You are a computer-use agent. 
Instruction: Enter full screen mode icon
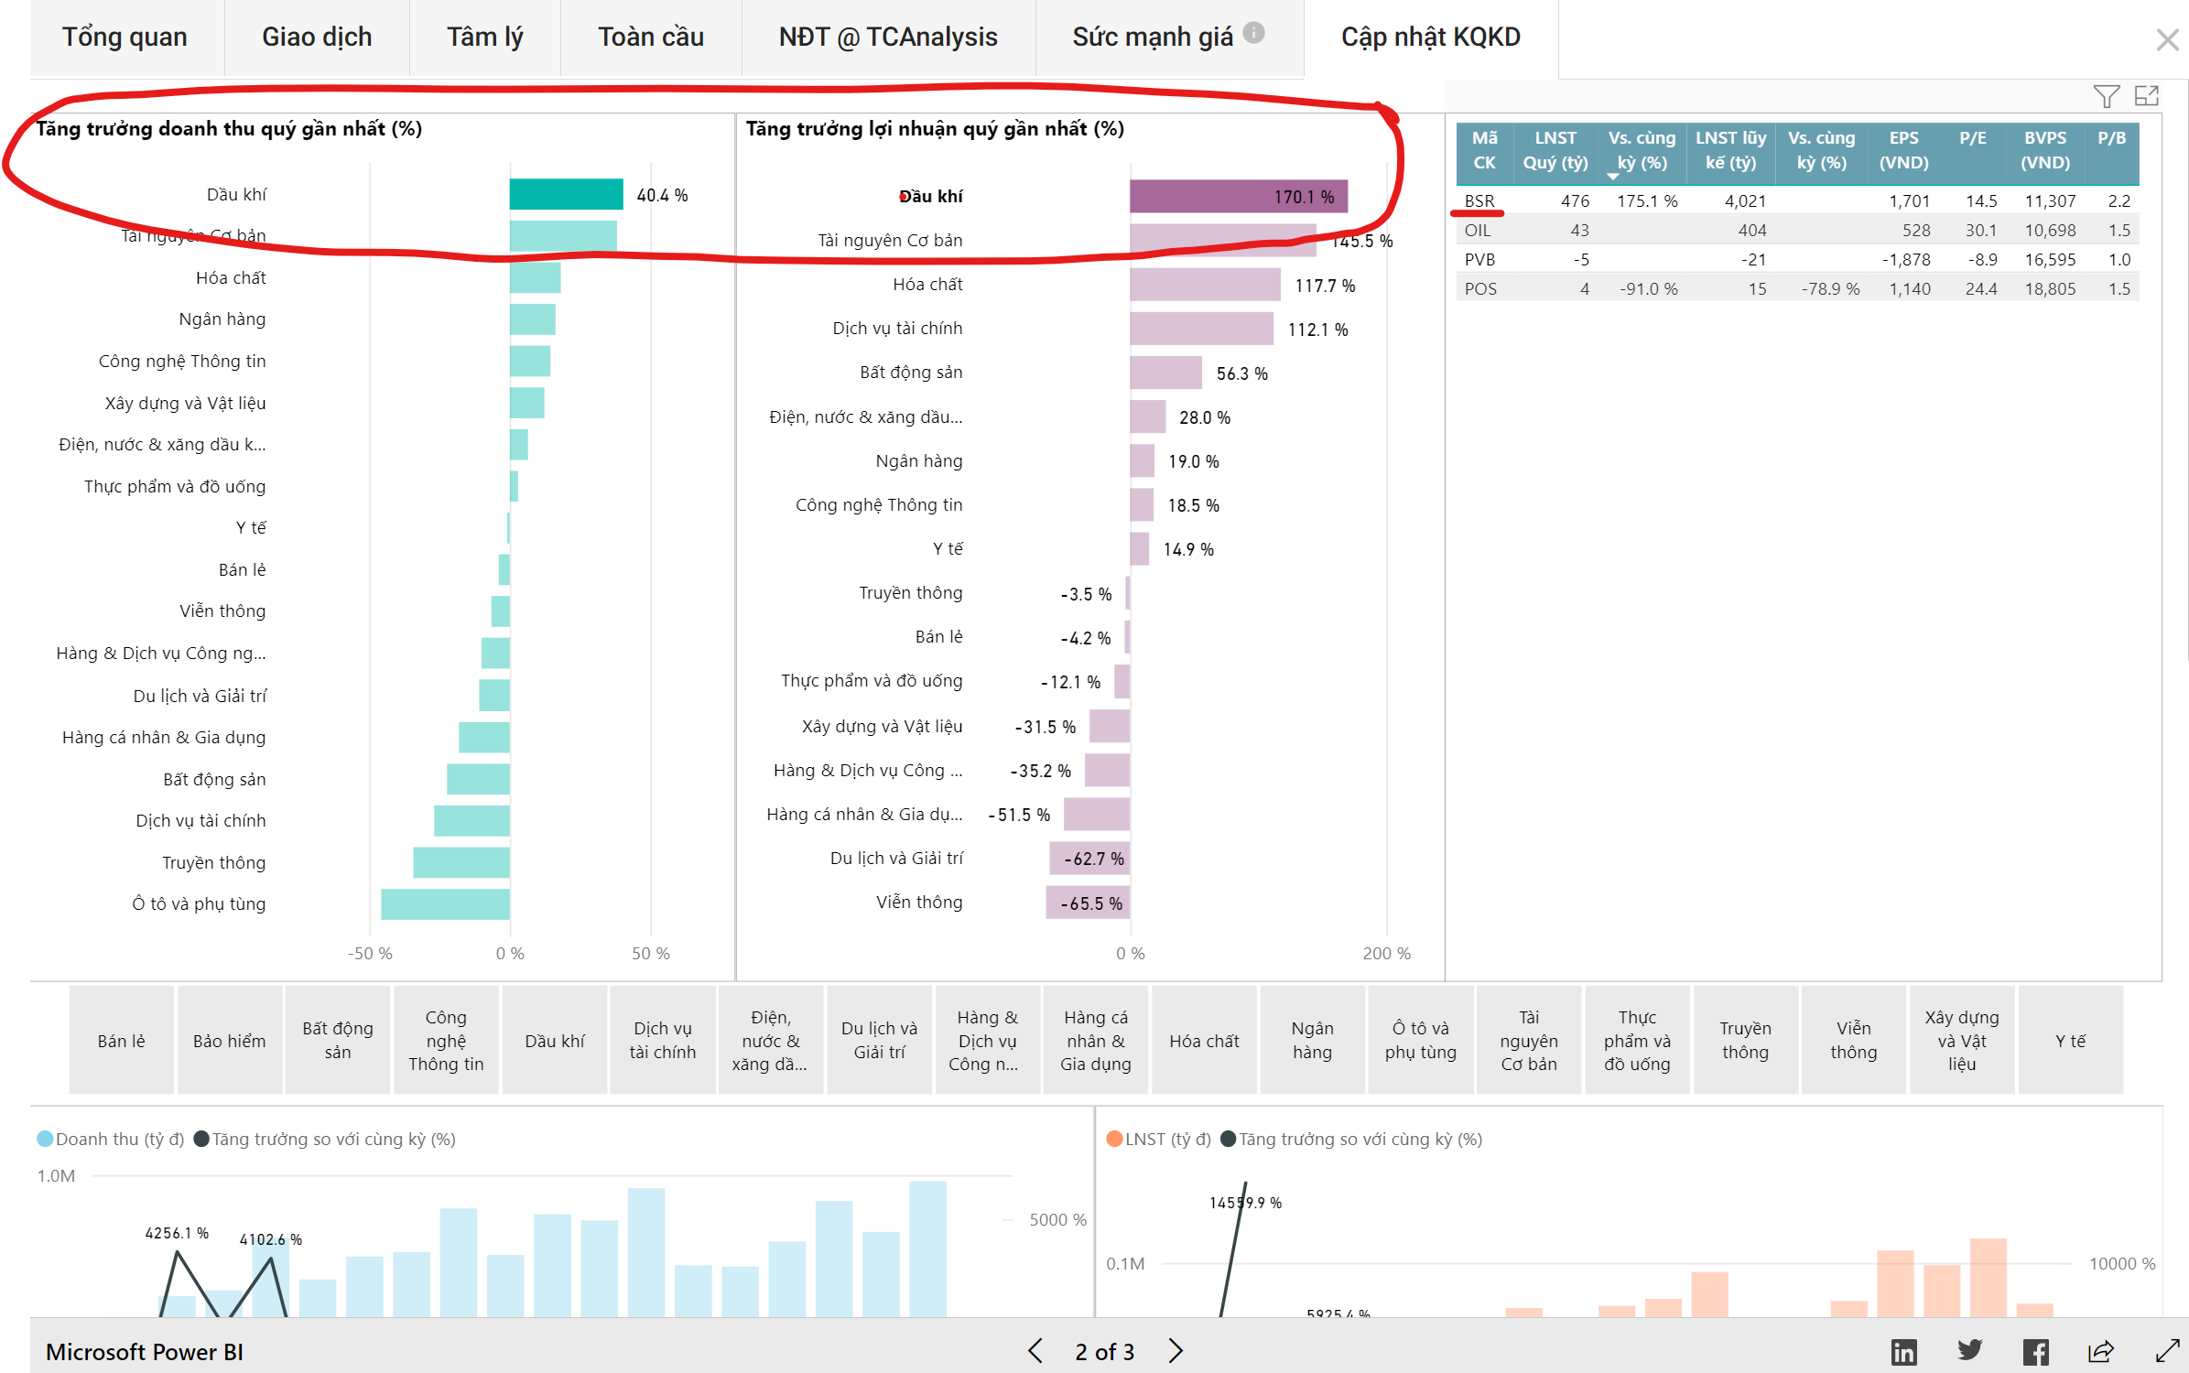point(2167,1351)
